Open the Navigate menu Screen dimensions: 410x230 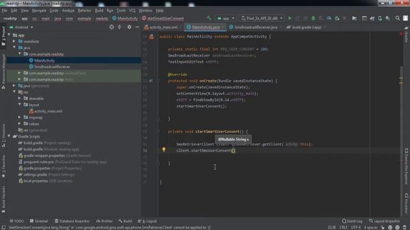[x=39, y=10]
